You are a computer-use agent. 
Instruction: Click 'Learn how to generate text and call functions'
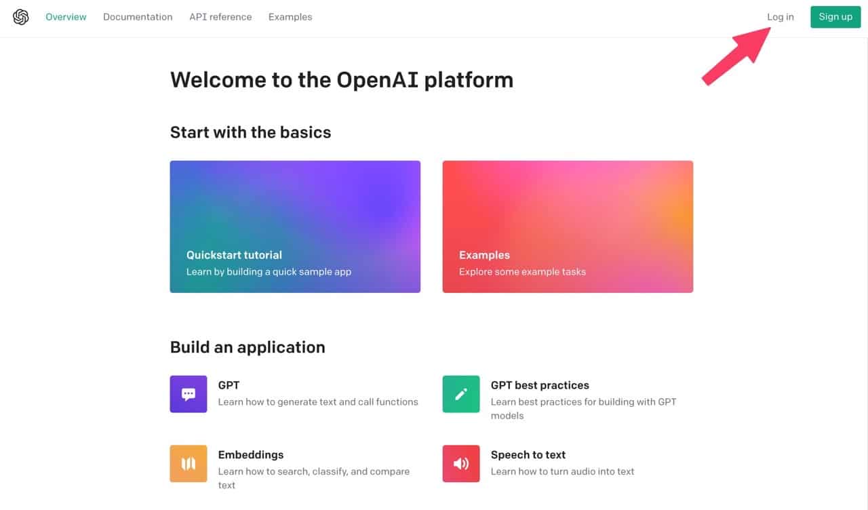point(318,402)
